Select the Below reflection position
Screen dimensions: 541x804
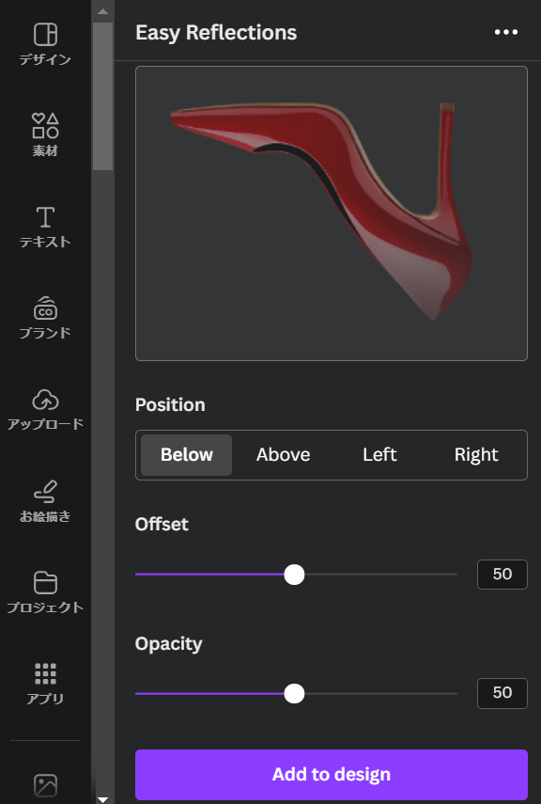pyautogui.click(x=187, y=455)
